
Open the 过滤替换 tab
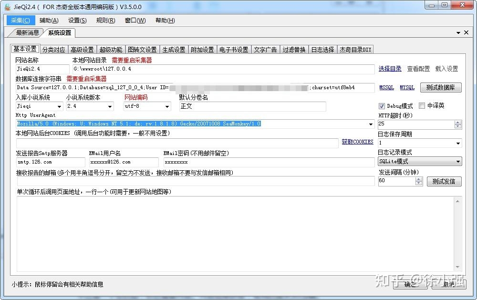tap(294, 49)
